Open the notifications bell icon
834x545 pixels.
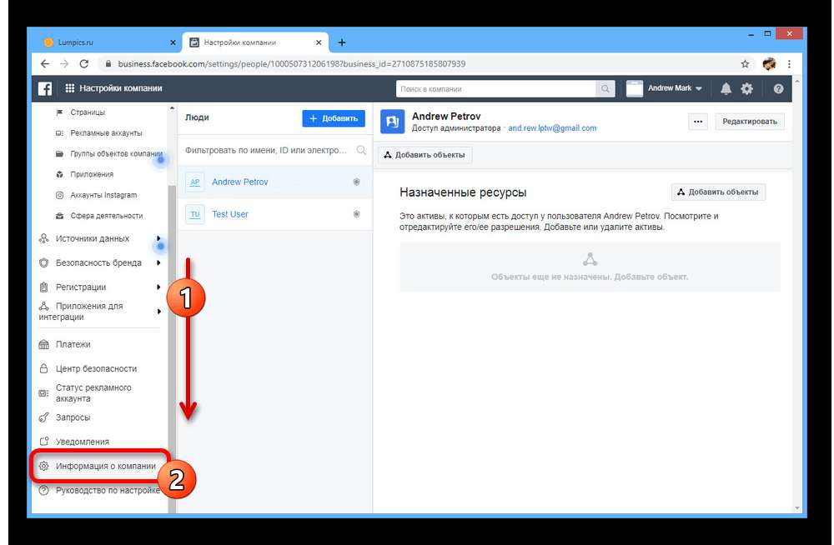point(726,88)
